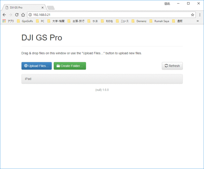Open the Chrome three-dot menu
The height and width of the screenshot is (169, 204).
[x=200, y=15]
